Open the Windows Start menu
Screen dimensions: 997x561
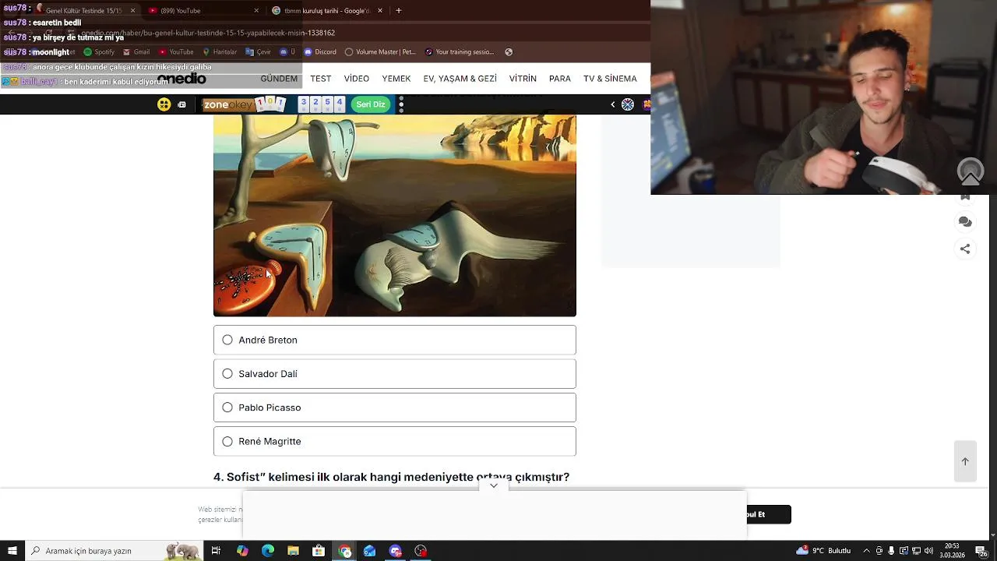click(x=12, y=551)
